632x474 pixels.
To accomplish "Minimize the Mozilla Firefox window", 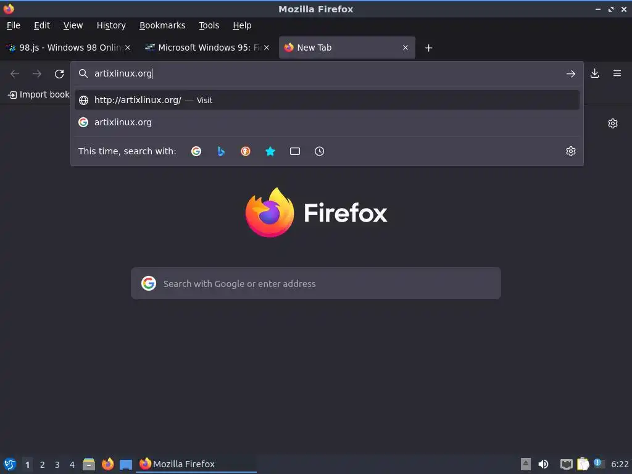I will point(597,9).
